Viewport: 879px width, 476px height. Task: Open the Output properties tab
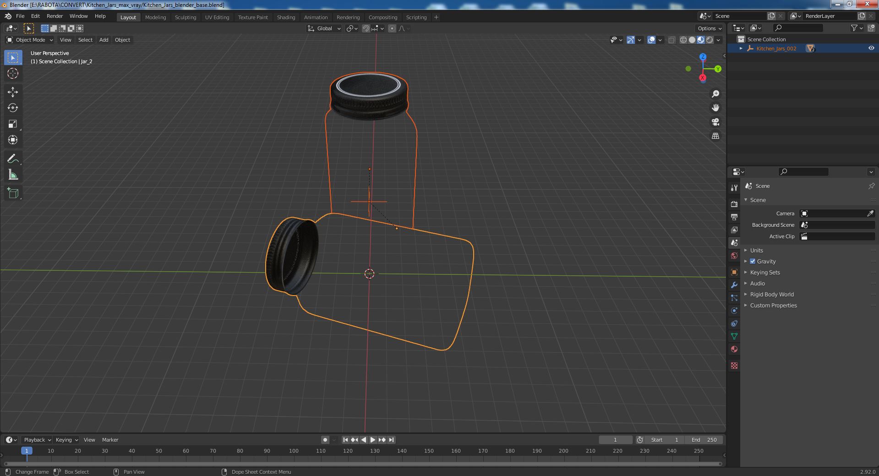(734, 217)
